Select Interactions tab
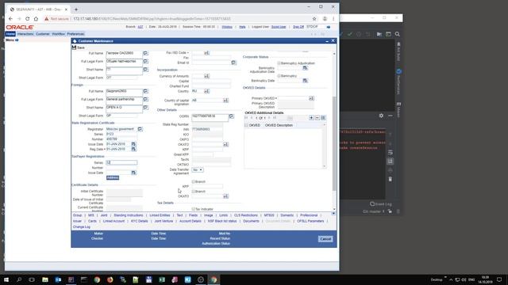 tap(25, 33)
